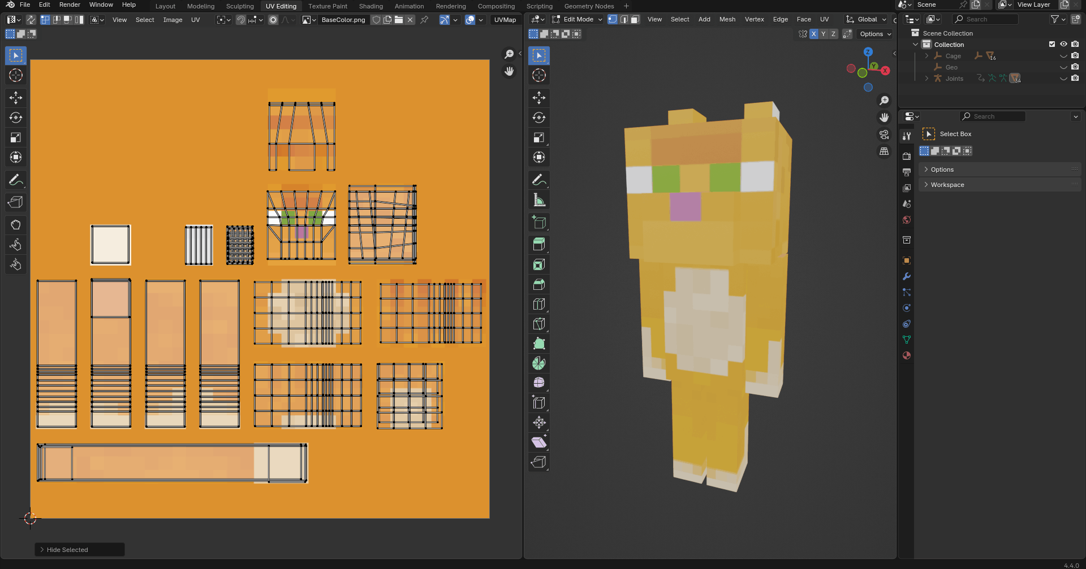Expand the Cage object in outliner
The width and height of the screenshot is (1086, 569).
[x=926, y=56]
